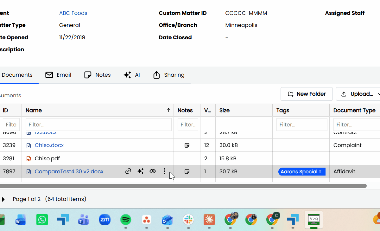
Task: Open three-dot menu for CompareTest4.30 v2.docx
Action: point(164,171)
